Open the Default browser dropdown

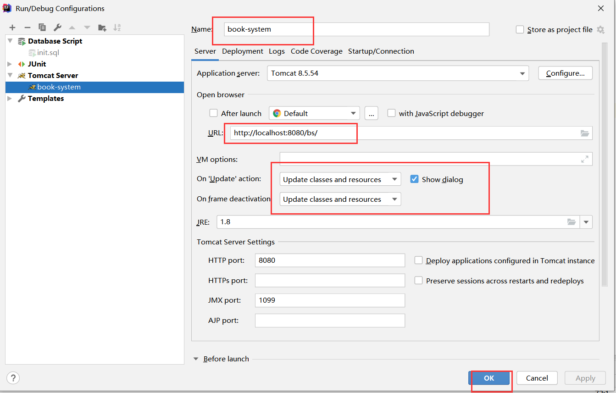(314, 113)
